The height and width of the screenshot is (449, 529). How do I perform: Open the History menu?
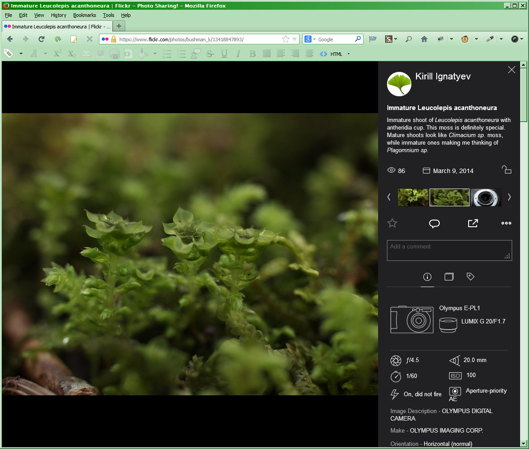tap(59, 15)
